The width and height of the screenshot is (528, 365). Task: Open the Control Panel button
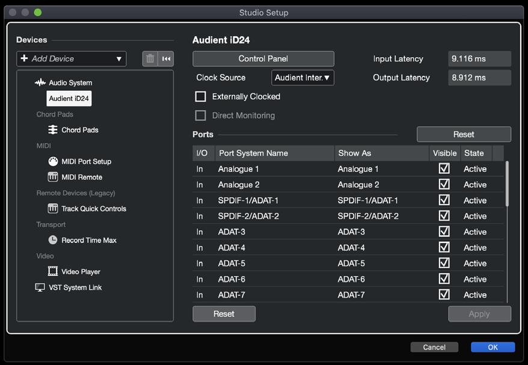point(263,59)
